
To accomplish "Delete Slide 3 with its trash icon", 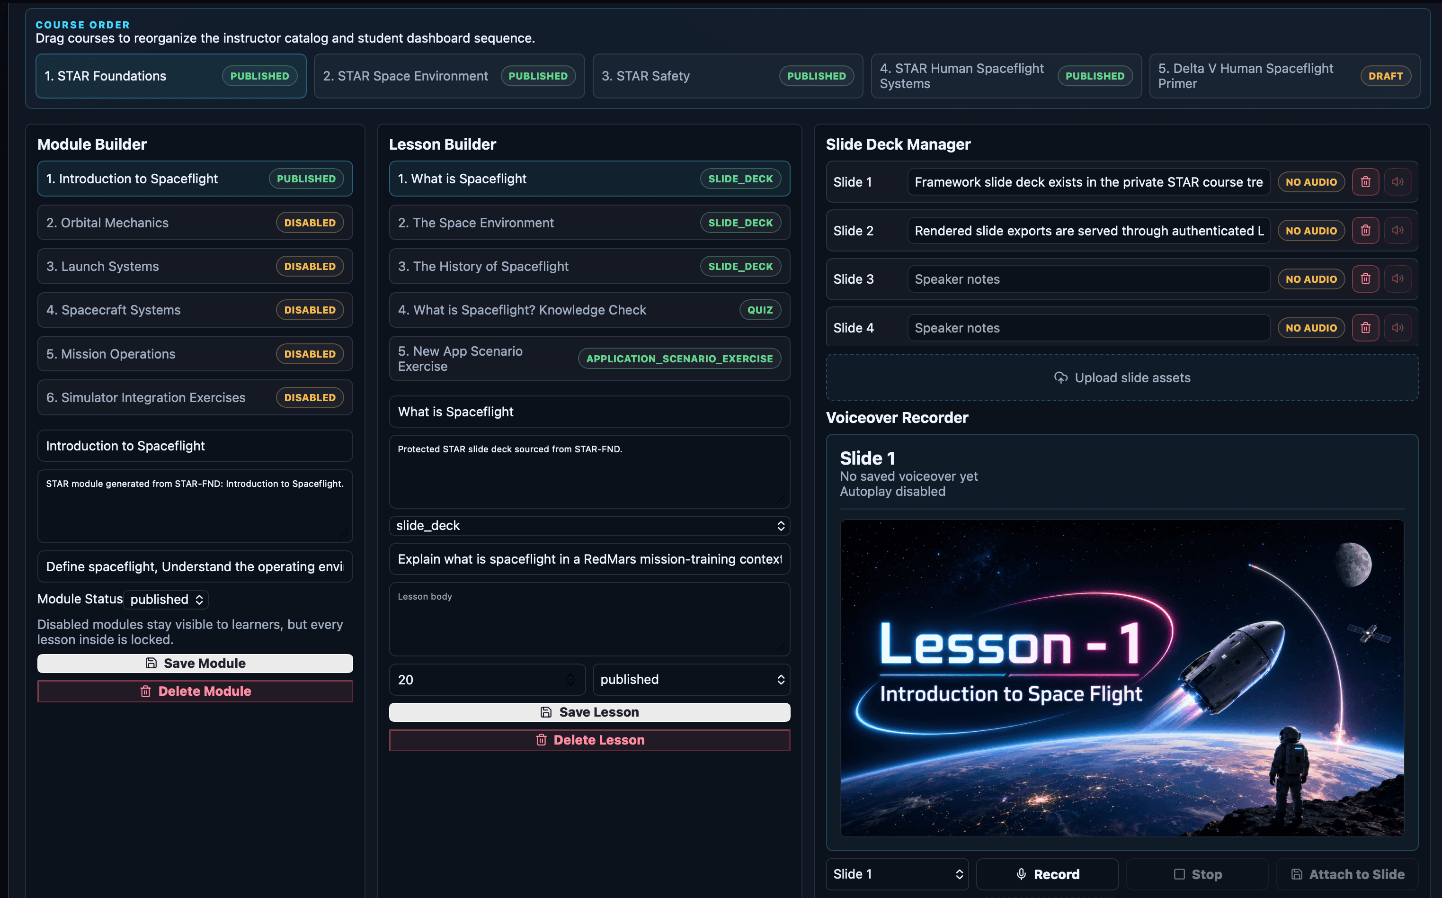I will click(1365, 278).
